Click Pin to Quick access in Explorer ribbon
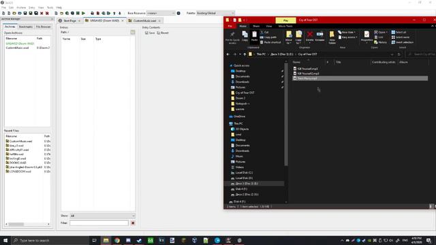 (232, 37)
